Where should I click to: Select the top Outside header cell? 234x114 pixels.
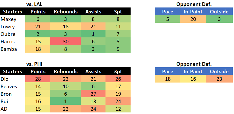point(219,12)
